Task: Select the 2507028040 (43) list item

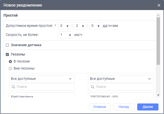Action: (121, 96)
